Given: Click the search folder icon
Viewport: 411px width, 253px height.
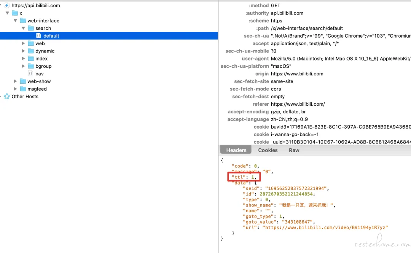Looking at the screenshot, I should click(x=31, y=28).
